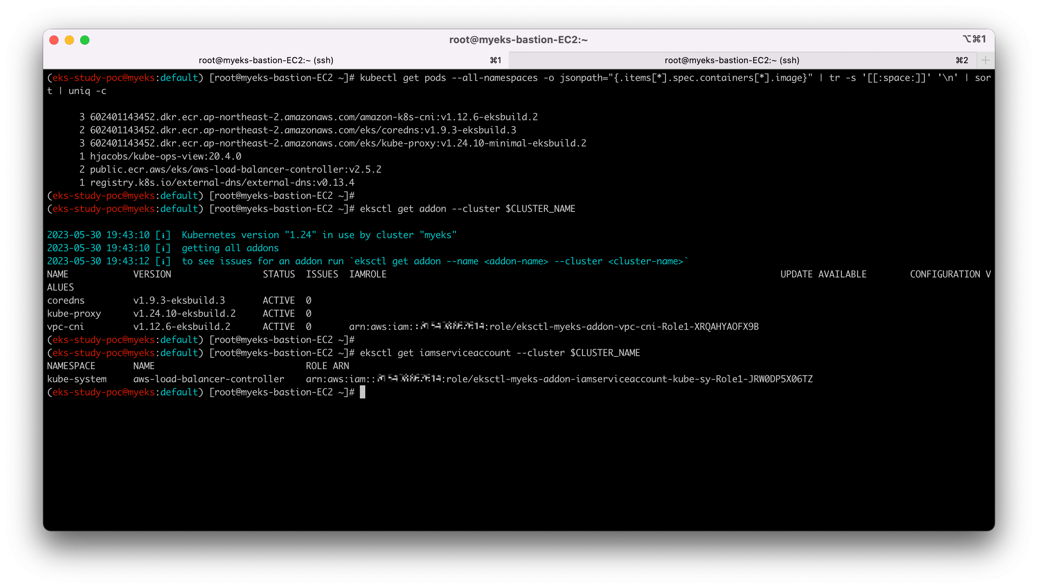Viewport: 1038px width, 588px height.
Task: Open a new tab with plus icon
Action: [985, 60]
